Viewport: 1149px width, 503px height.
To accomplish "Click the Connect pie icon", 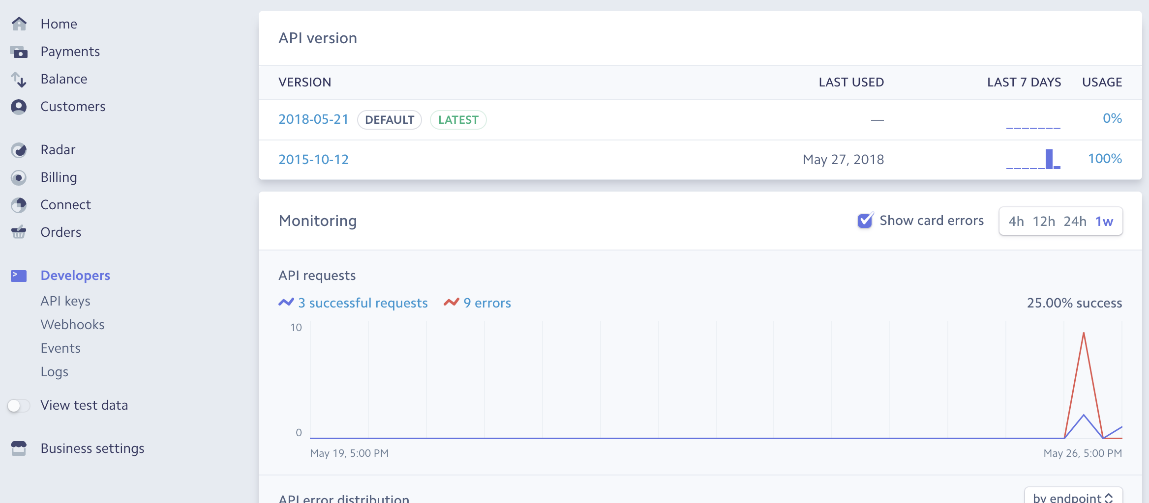I will pyautogui.click(x=19, y=205).
